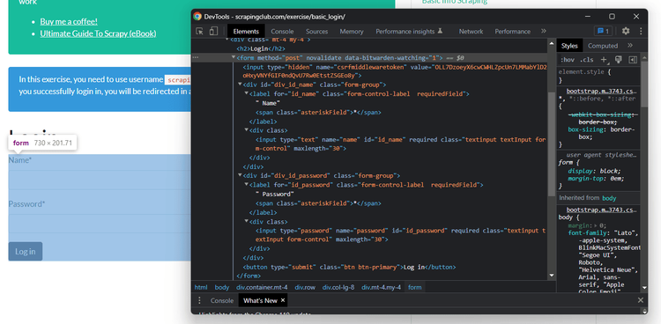
Task: Open the Buy me a coffee link
Action: click(69, 21)
